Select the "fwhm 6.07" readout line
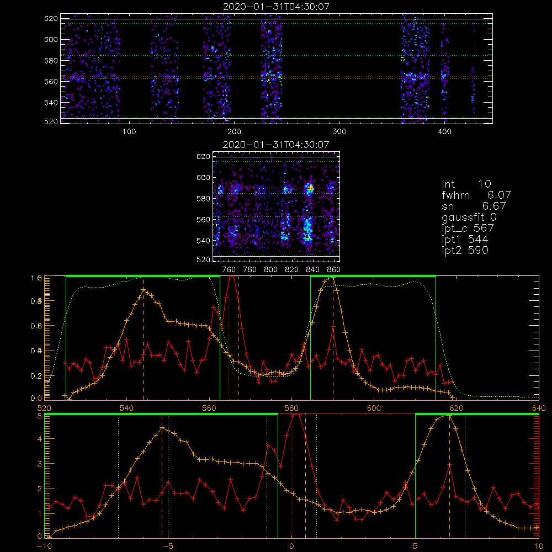This screenshot has height=552, width=552. 476,195
